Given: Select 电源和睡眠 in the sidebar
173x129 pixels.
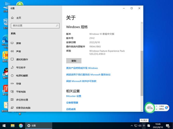Looking at the screenshot, I should click(x=22, y=76).
